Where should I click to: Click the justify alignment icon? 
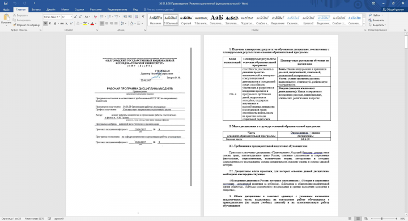point(116,23)
